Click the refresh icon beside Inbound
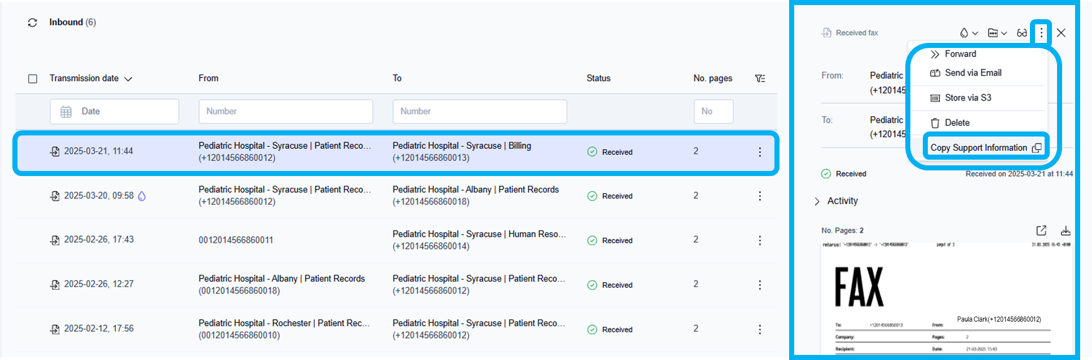1092x360 pixels. [x=33, y=23]
